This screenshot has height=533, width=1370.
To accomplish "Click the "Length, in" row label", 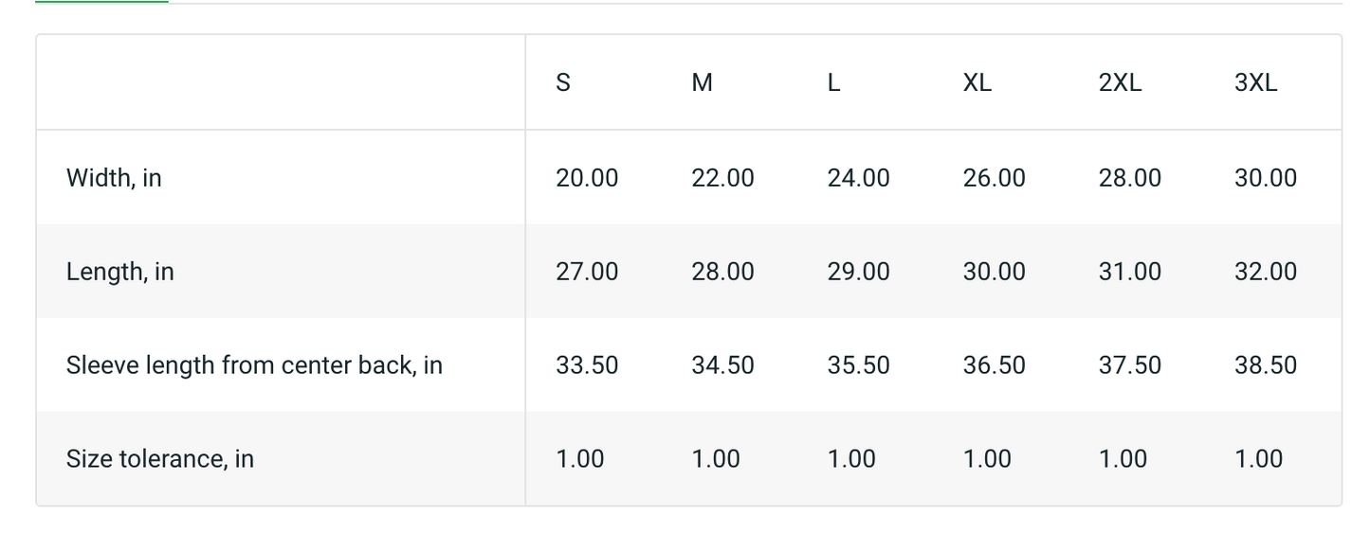I will tap(120, 272).
